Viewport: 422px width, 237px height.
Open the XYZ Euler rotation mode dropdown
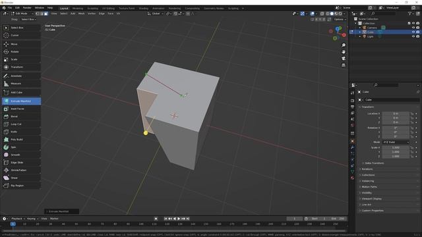[x=396, y=142]
